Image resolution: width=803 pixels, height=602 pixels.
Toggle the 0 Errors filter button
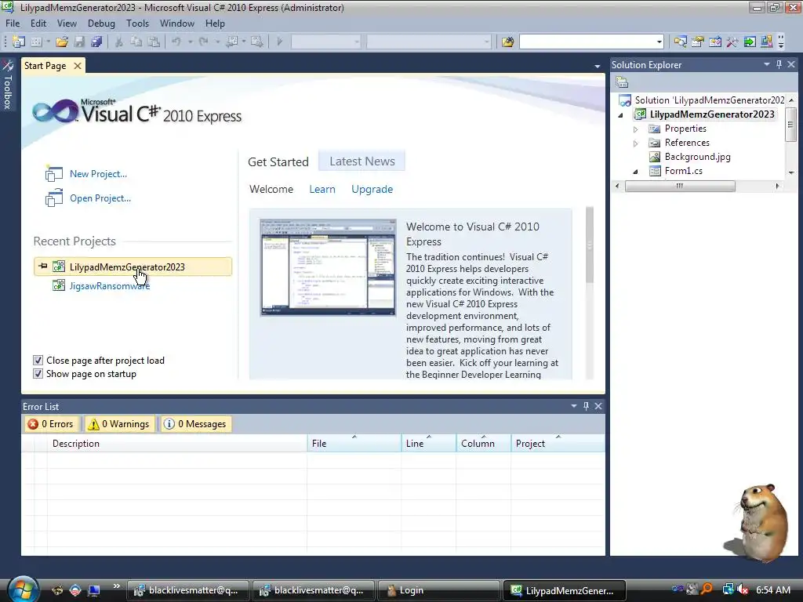51,424
